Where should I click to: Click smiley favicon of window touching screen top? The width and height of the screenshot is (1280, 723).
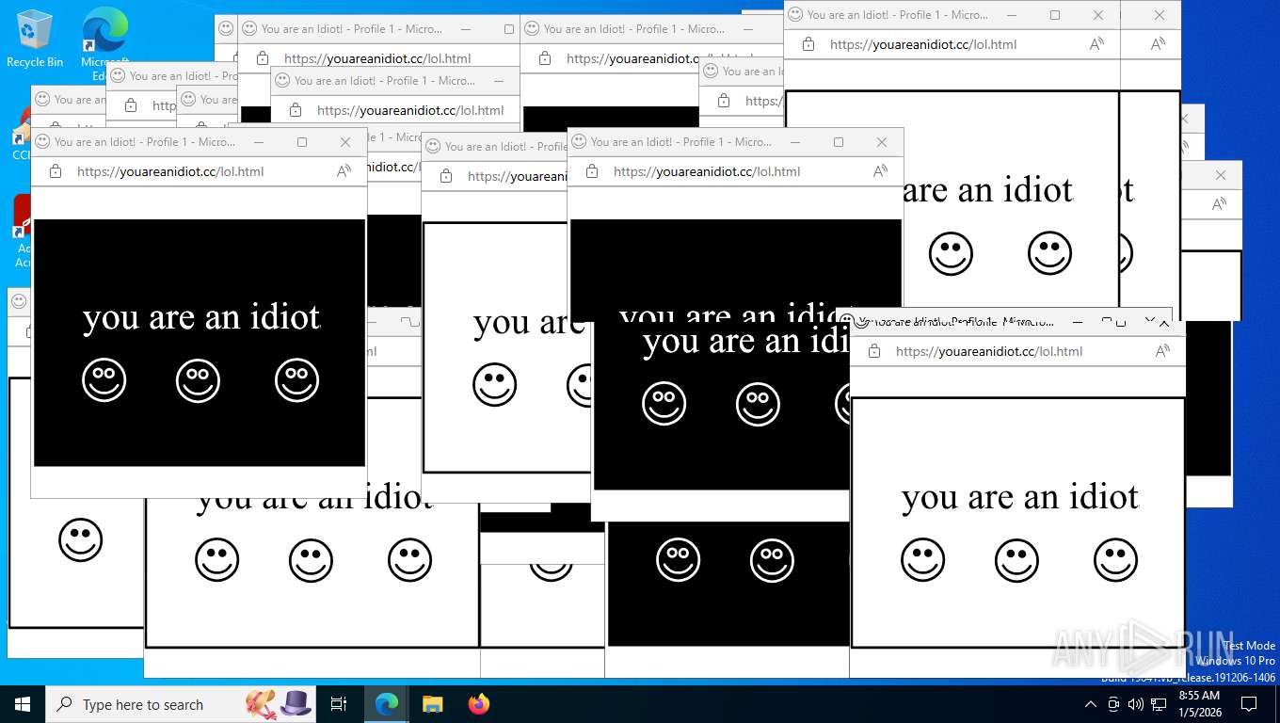[x=795, y=15]
